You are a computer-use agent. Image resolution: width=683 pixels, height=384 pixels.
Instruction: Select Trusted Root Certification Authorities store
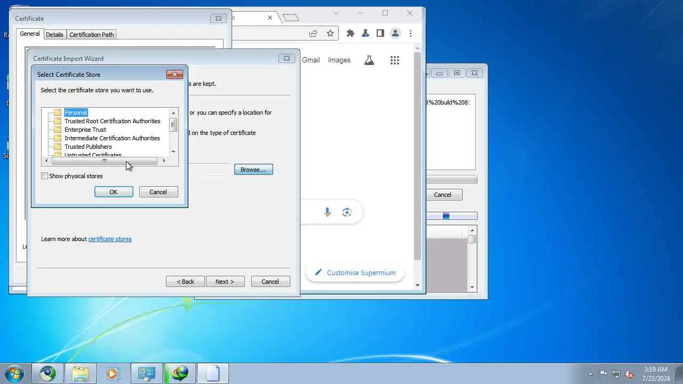pyautogui.click(x=112, y=121)
